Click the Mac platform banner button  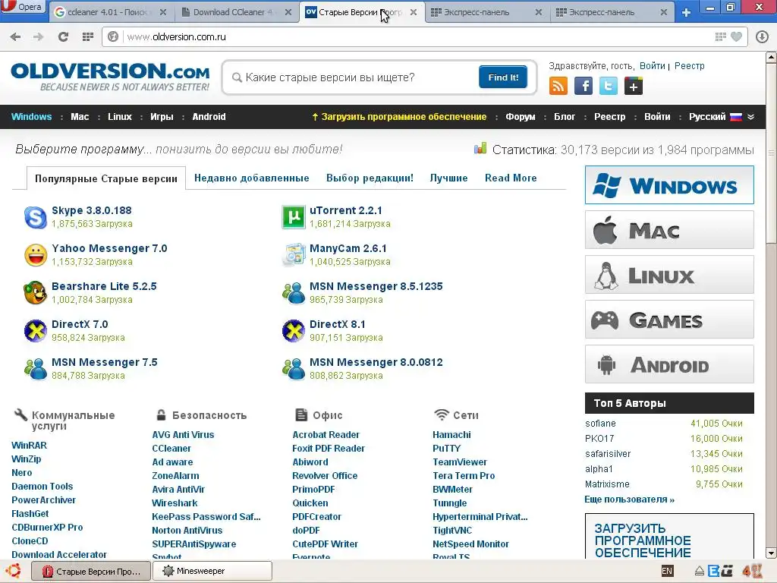(669, 230)
